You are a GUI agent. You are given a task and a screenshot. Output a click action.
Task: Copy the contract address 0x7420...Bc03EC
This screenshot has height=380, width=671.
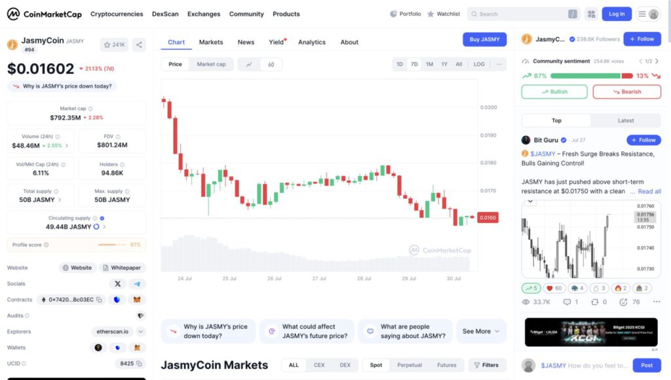coord(100,300)
